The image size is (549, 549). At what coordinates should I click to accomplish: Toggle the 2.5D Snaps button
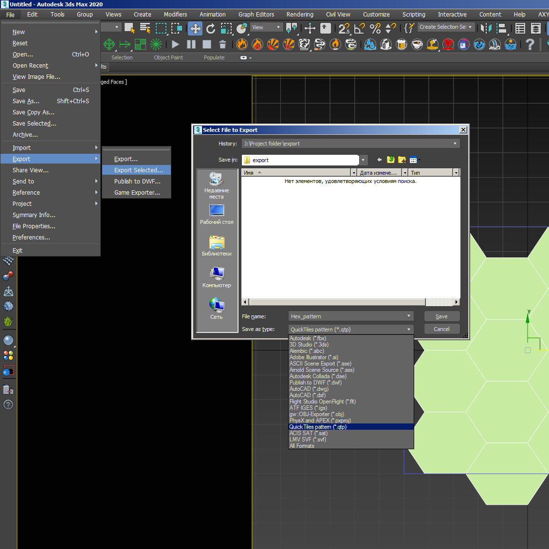tap(344, 28)
